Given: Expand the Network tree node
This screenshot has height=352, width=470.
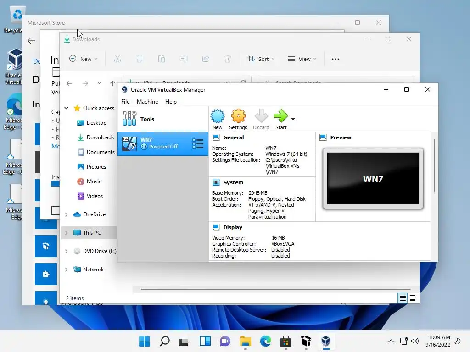Looking at the screenshot, I should click(67, 269).
